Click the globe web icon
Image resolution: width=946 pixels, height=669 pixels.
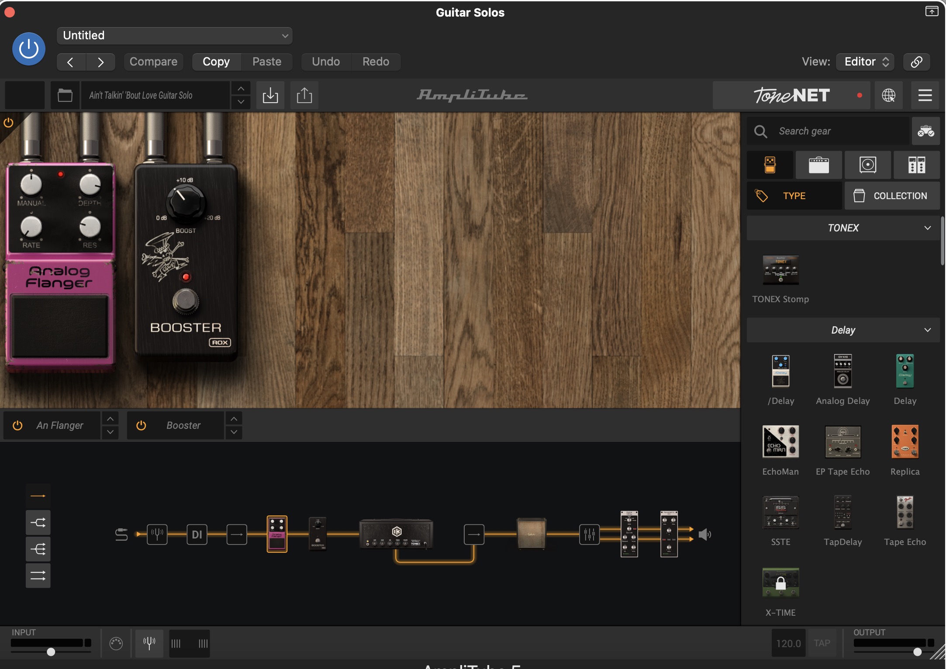tap(888, 95)
